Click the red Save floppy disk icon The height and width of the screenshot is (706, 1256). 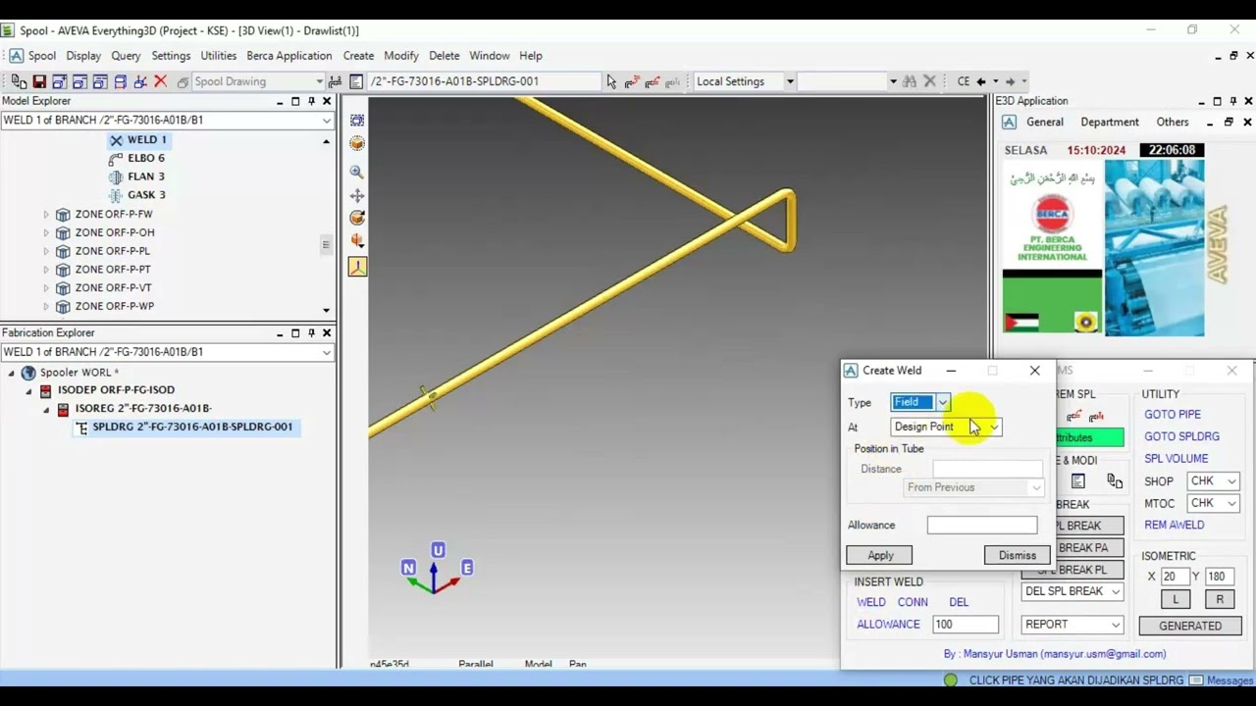pos(39,81)
